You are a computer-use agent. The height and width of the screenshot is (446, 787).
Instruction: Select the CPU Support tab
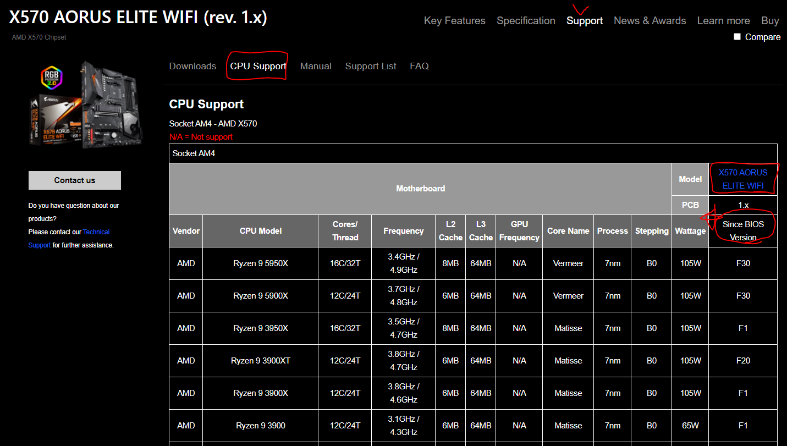[258, 66]
